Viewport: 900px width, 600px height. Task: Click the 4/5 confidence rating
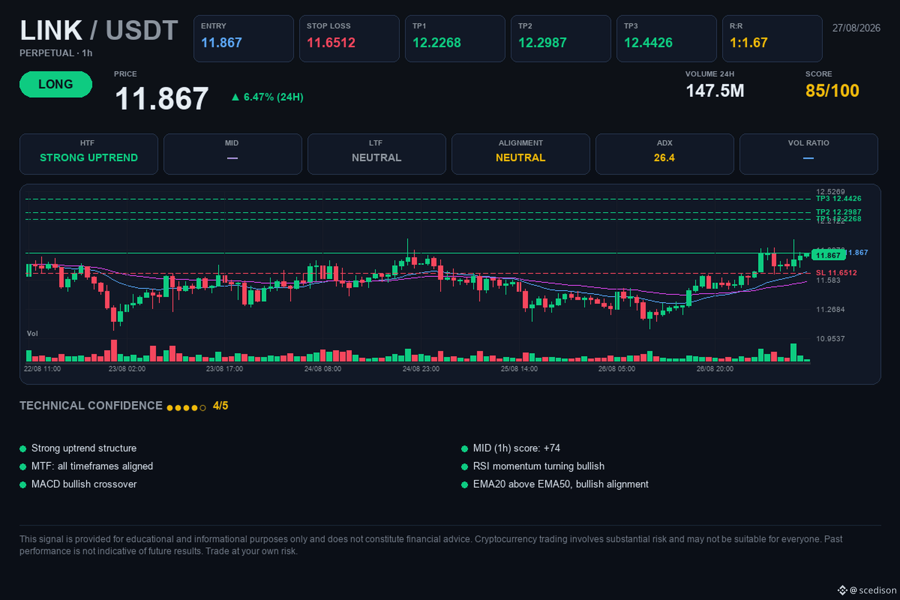click(x=220, y=406)
